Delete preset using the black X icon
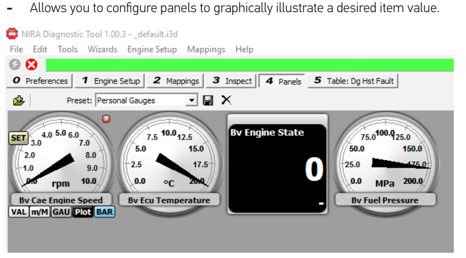Screen dimensions: 466x258 point(226,100)
